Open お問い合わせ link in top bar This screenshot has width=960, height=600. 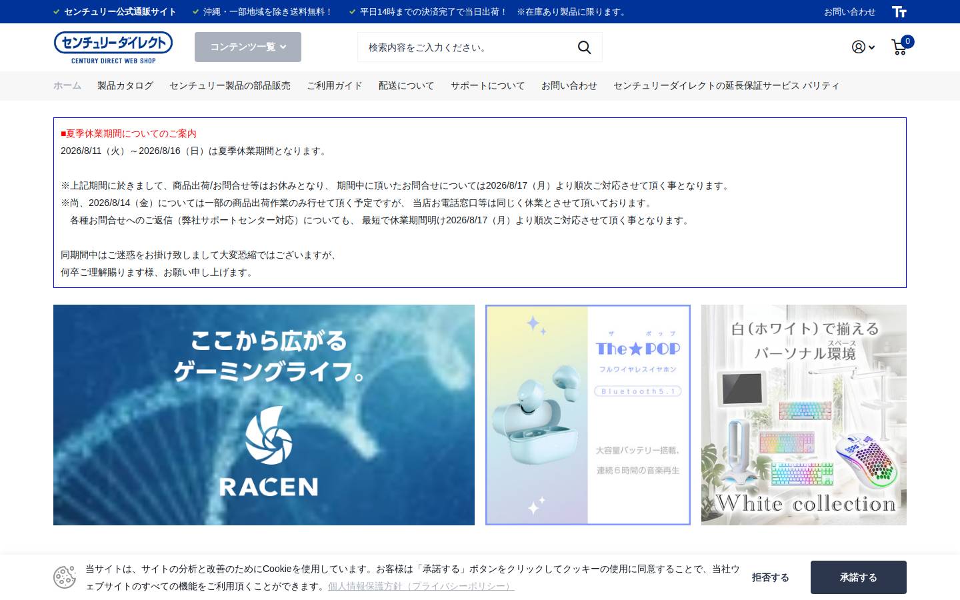click(849, 11)
